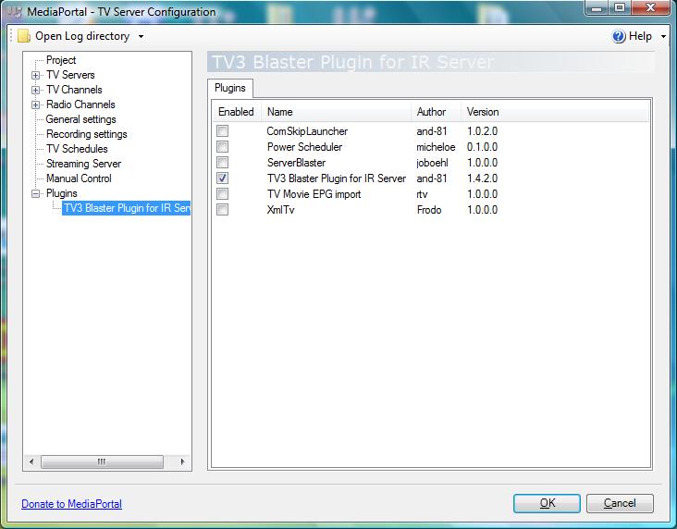Open the dropdown arrow beside Open Log directory
The width and height of the screenshot is (677, 529).
141,37
